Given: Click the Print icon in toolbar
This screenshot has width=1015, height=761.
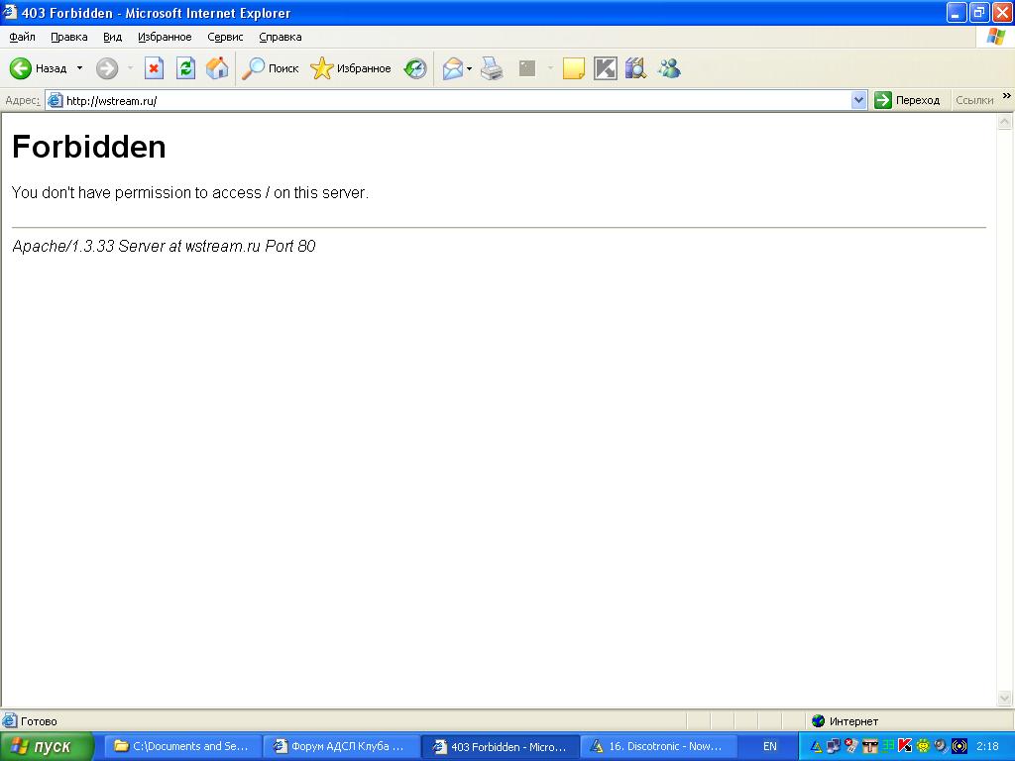Looking at the screenshot, I should [492, 68].
